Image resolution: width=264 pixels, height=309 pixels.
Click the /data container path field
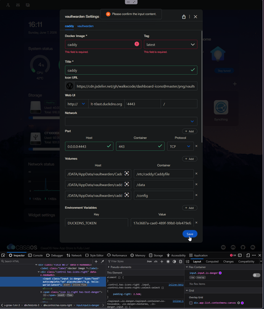[x=163, y=185]
